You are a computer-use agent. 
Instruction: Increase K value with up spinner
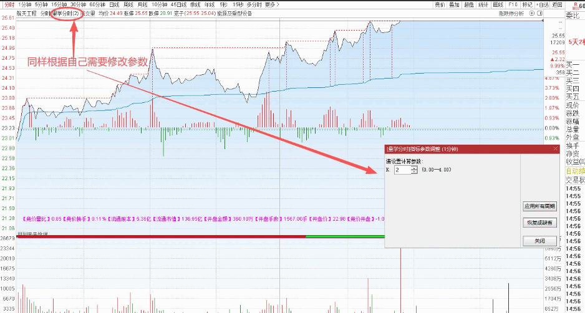tap(414, 168)
